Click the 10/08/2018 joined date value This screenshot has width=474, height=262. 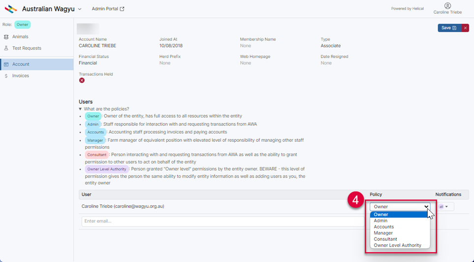click(x=171, y=46)
